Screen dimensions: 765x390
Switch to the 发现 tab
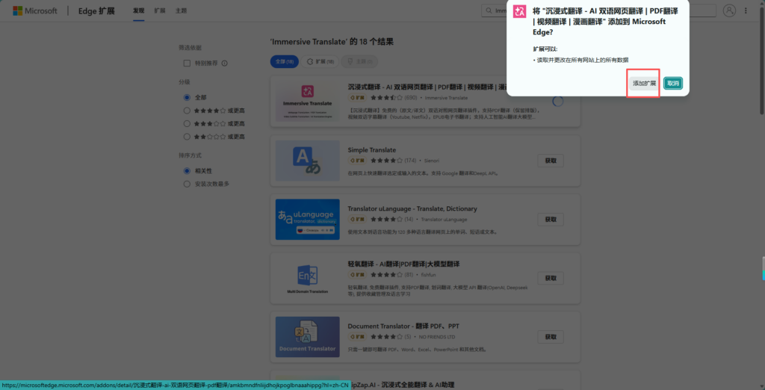tap(138, 10)
